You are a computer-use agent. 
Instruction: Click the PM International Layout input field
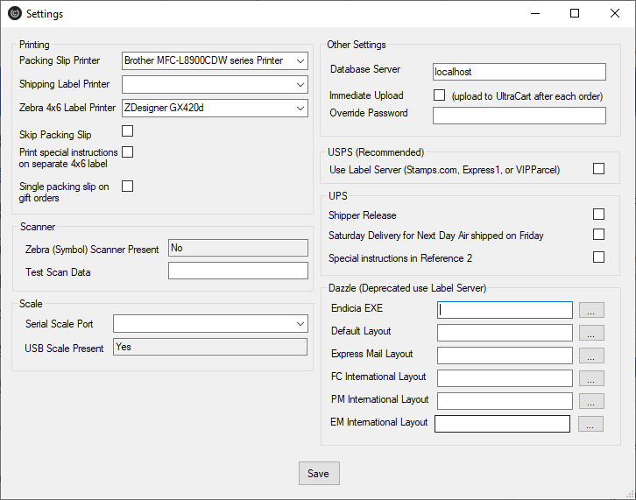tap(505, 401)
